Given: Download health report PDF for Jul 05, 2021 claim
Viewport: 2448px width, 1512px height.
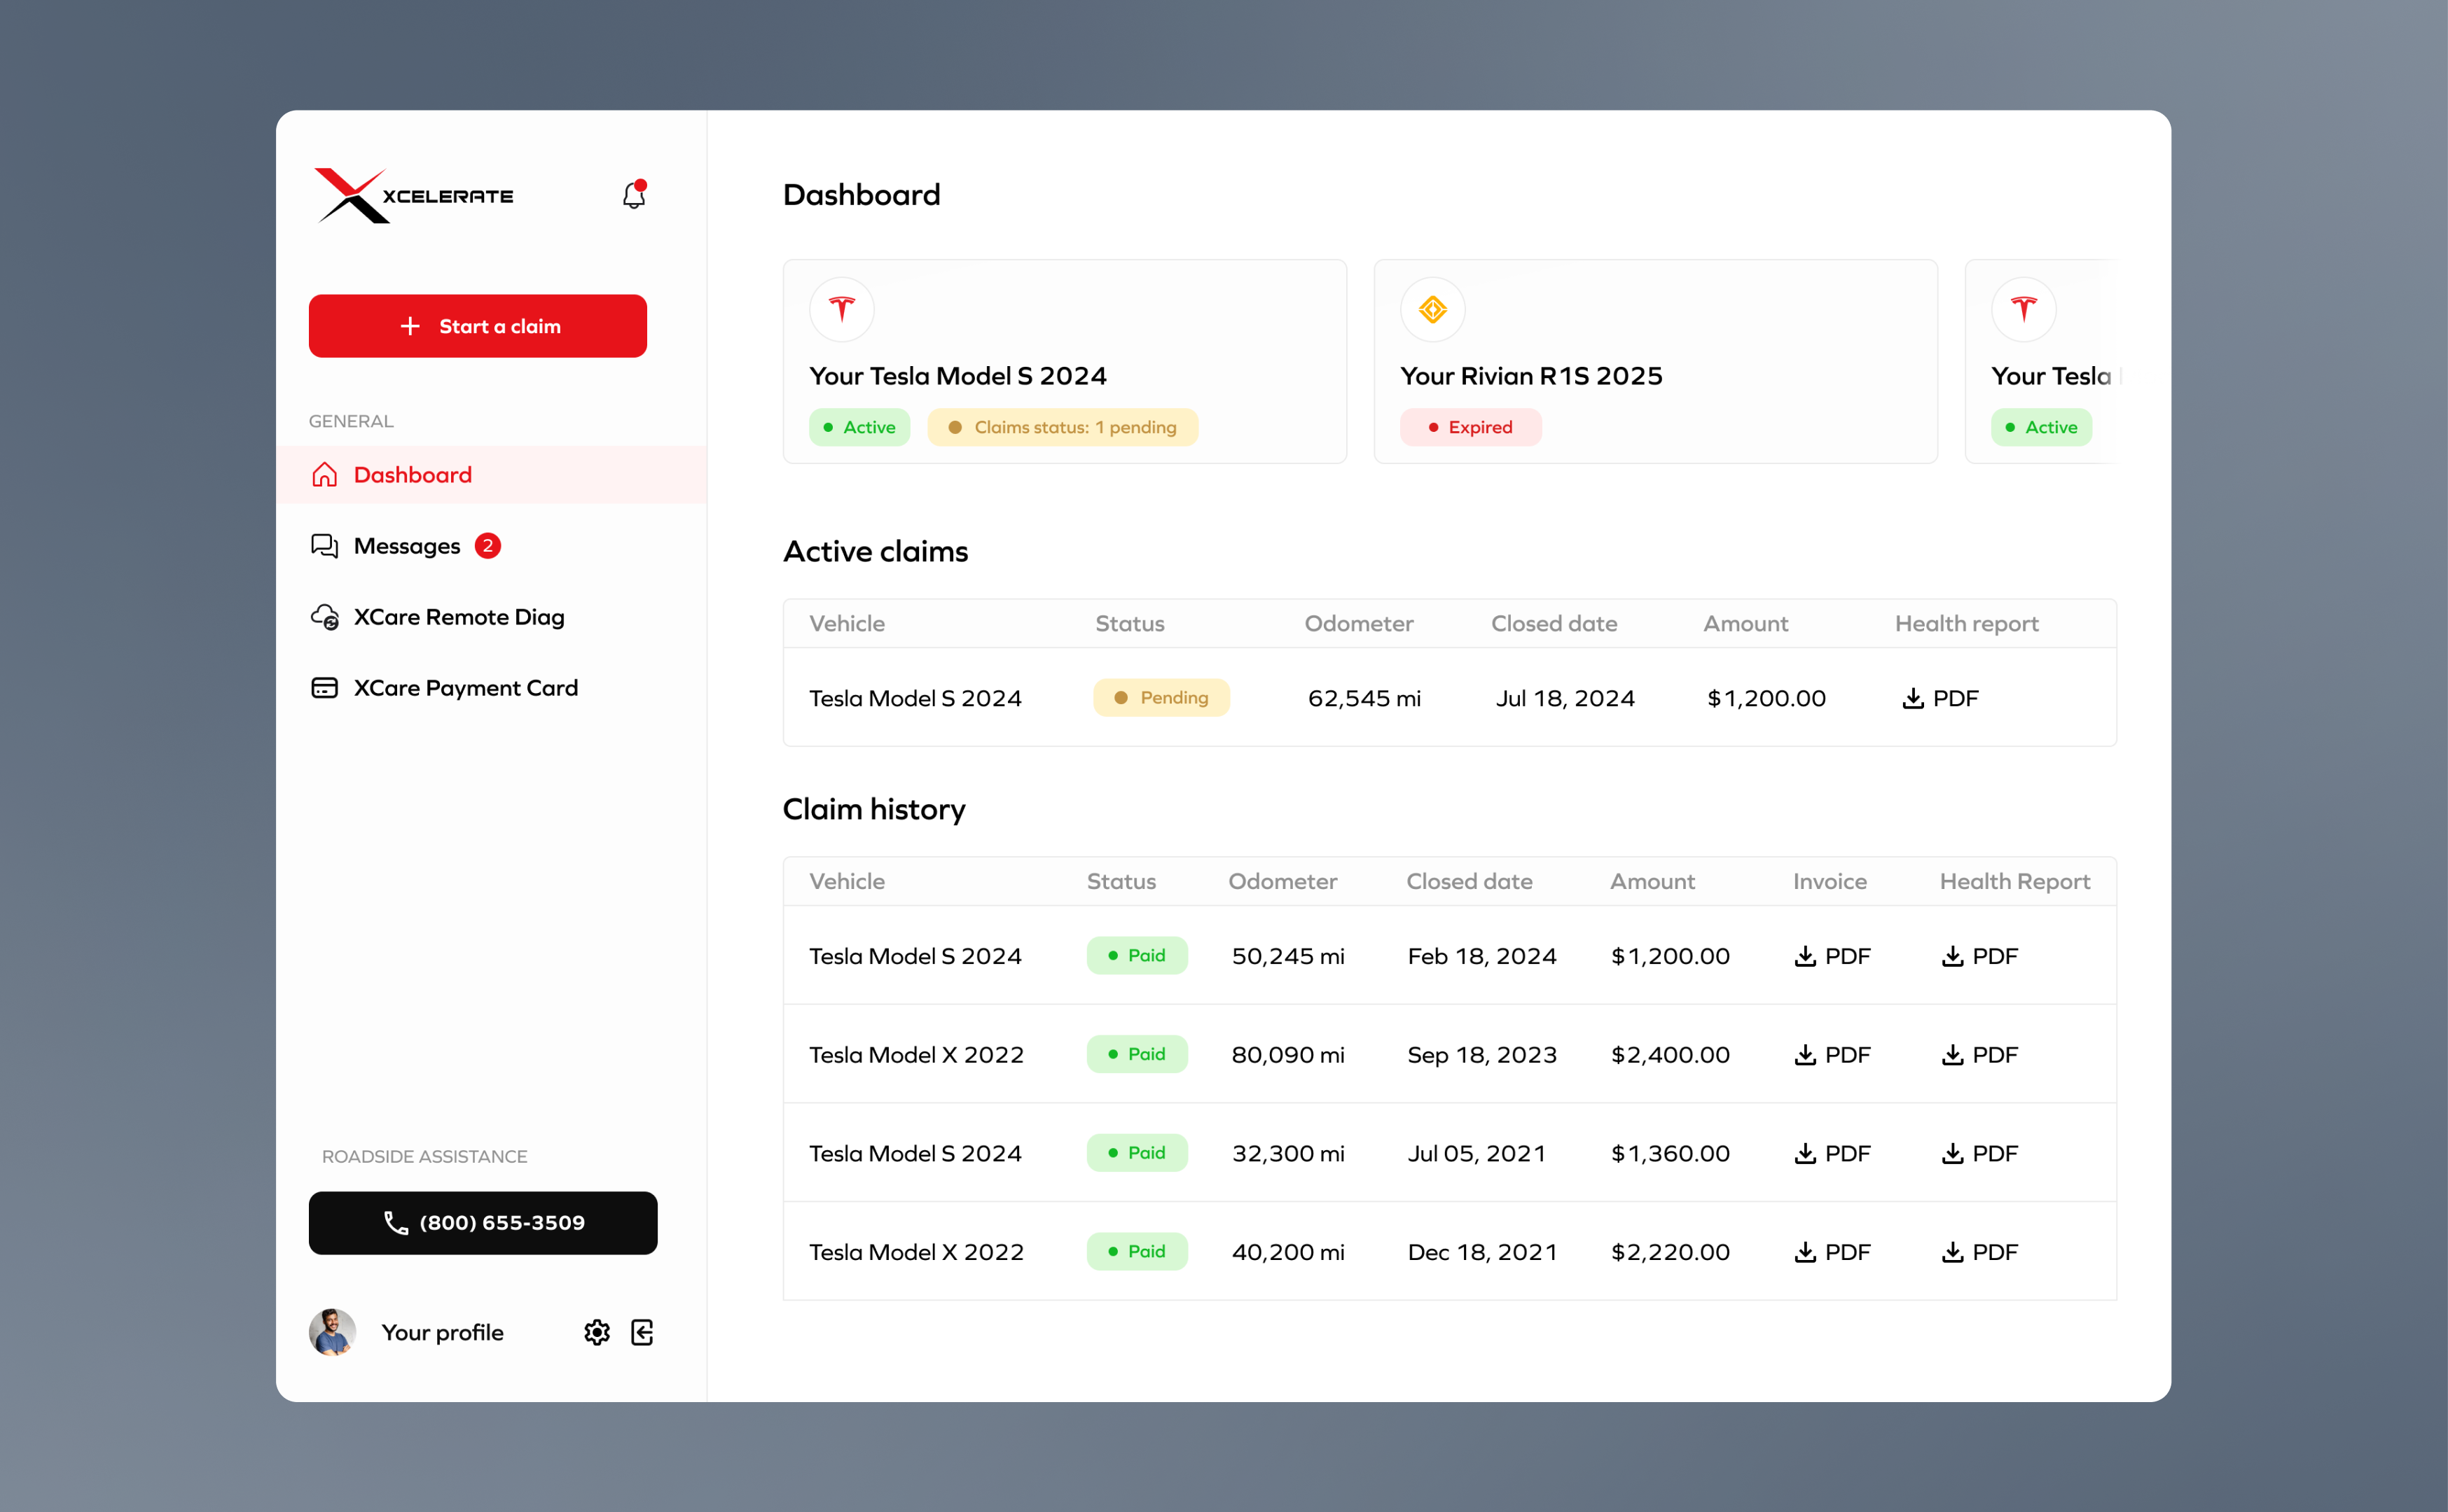Looking at the screenshot, I should coord(1980,1154).
